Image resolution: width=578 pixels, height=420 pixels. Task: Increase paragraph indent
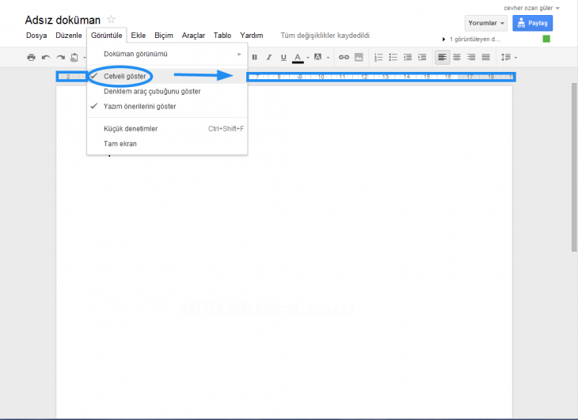(x=422, y=58)
